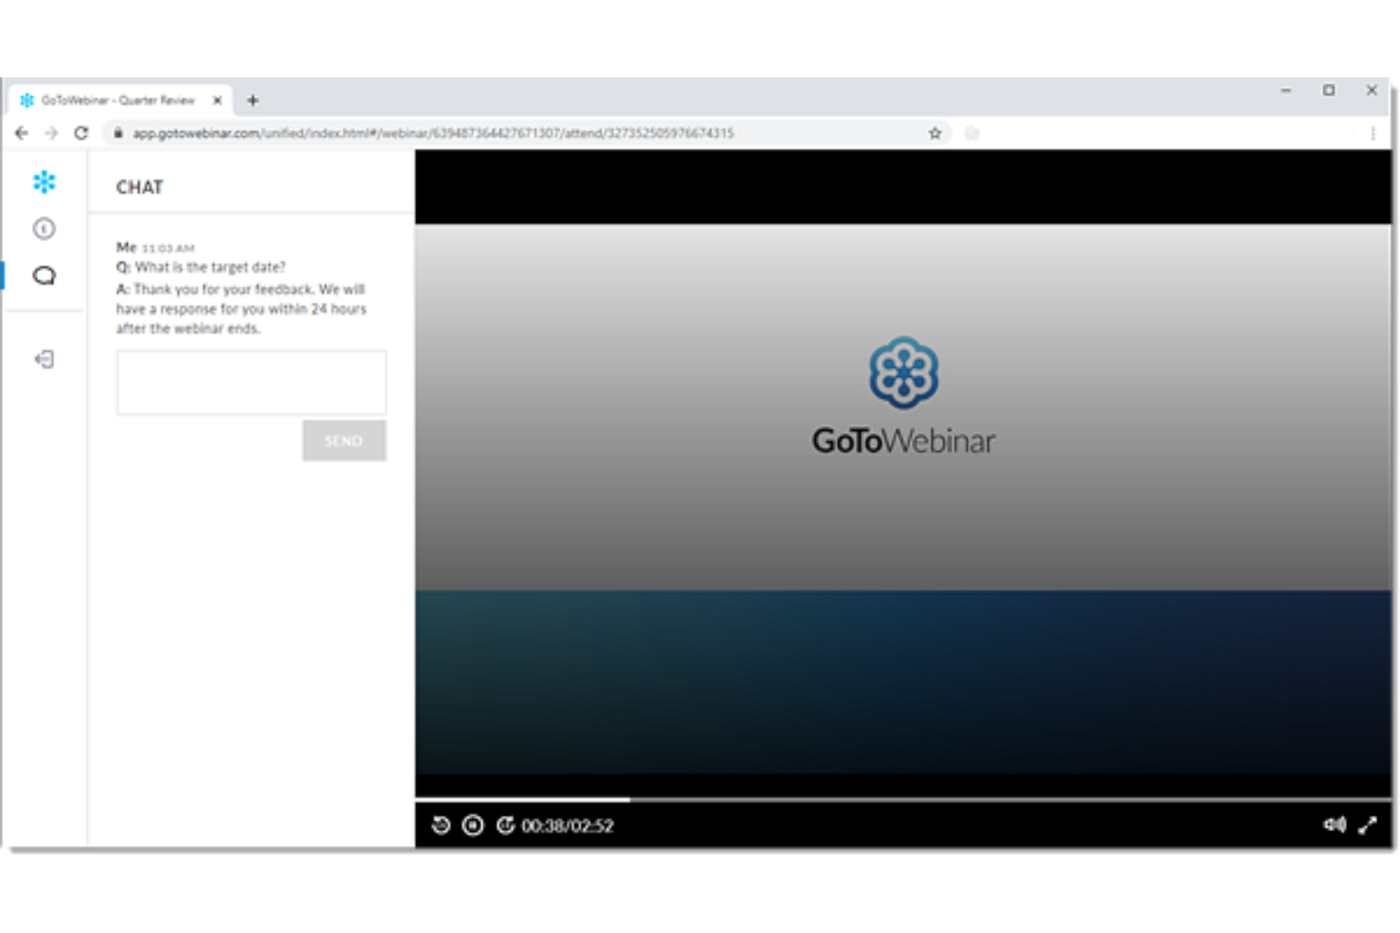Bookmark this page with the star icon
The image size is (1400, 933).
(x=935, y=133)
